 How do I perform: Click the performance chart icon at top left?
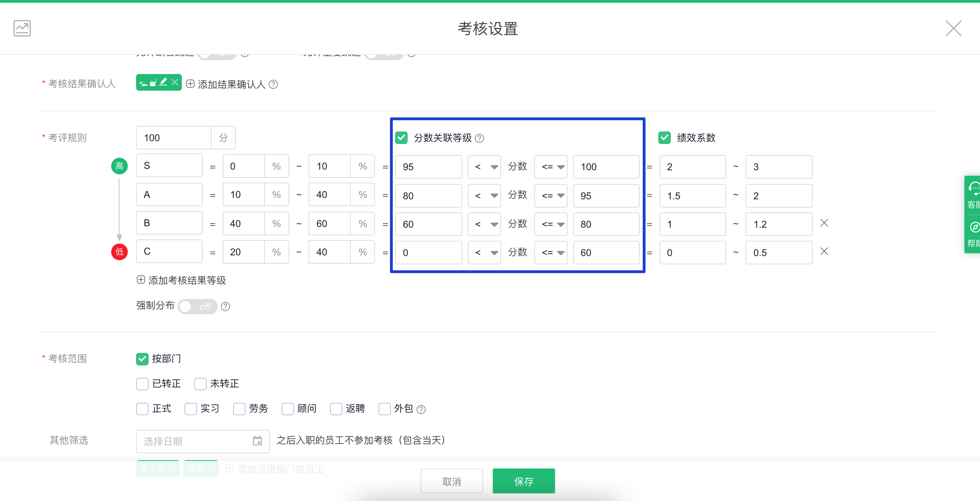[x=22, y=28]
